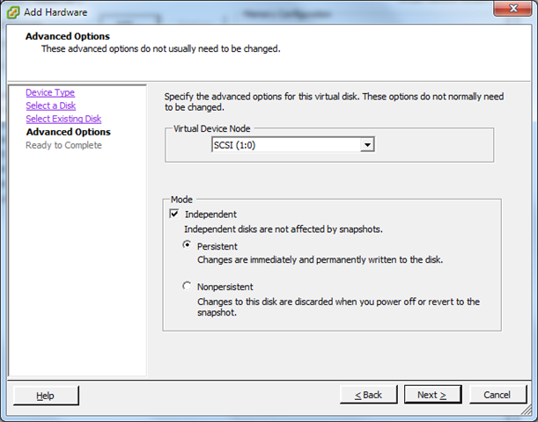Click the Advanced Options header title
Image resolution: width=538 pixels, height=422 pixels.
67,36
